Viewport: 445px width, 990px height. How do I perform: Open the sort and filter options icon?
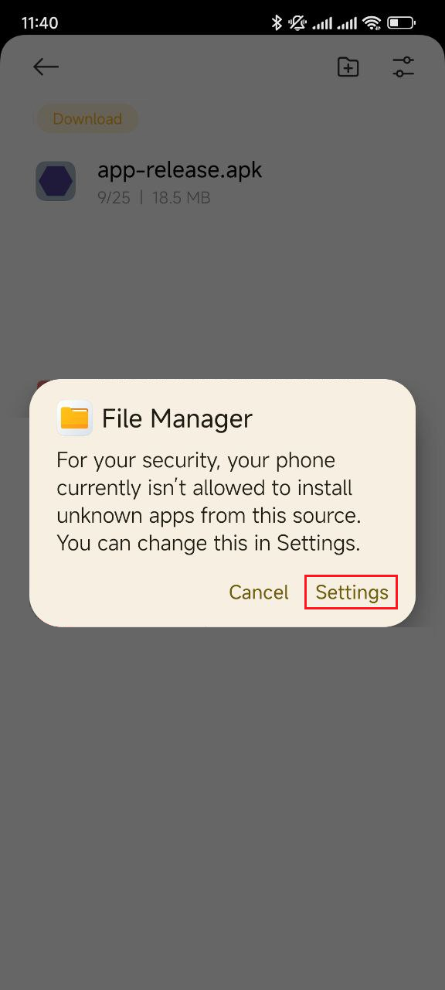(x=403, y=67)
